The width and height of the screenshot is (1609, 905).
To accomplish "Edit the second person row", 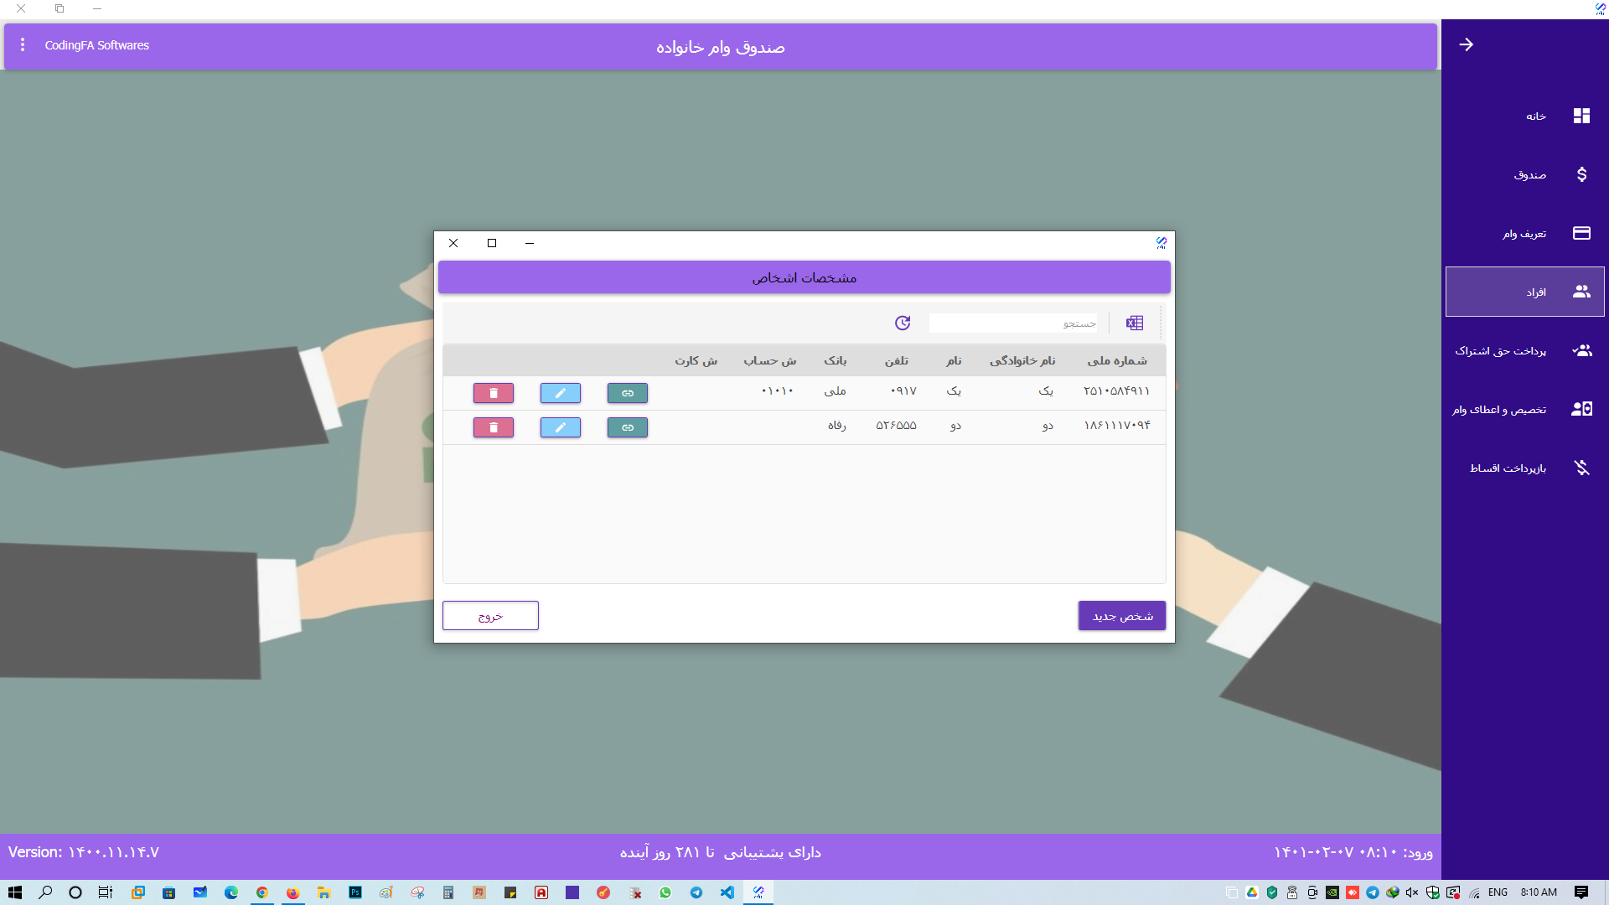I will (x=561, y=427).
